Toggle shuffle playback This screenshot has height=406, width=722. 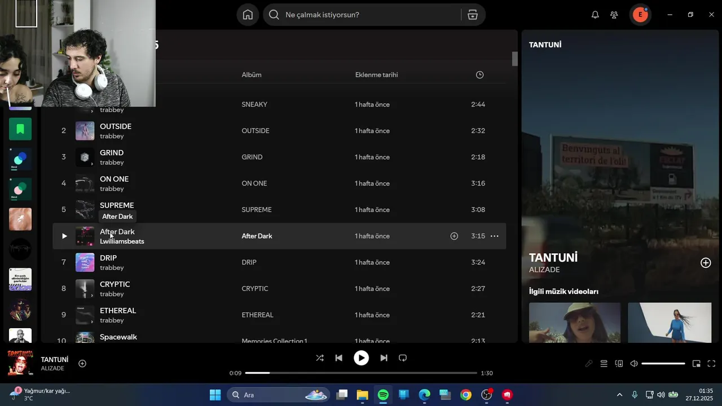tap(320, 358)
